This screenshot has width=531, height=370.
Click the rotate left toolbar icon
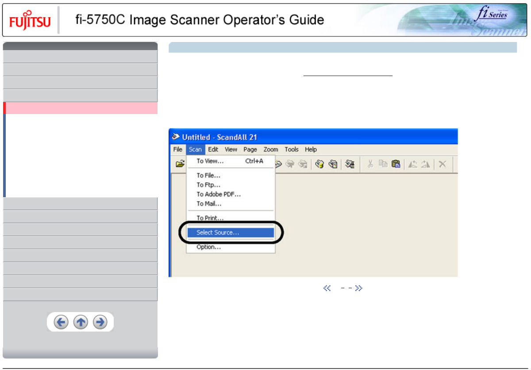[x=412, y=164]
